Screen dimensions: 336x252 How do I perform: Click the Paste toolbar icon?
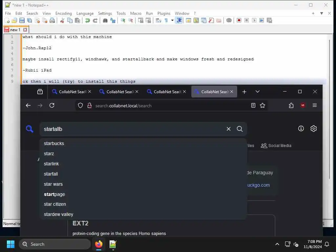(77, 21)
